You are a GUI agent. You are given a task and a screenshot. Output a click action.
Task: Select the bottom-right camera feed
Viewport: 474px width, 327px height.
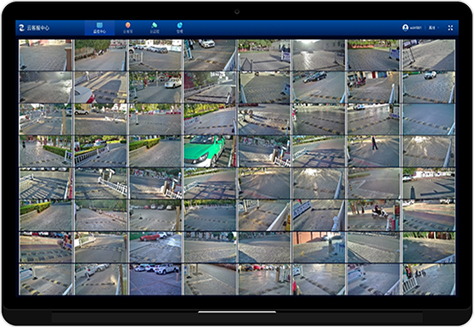pyautogui.click(x=429, y=279)
